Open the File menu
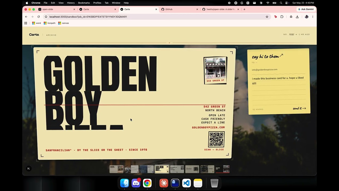This screenshot has height=191, width=339. [x=46, y=3]
